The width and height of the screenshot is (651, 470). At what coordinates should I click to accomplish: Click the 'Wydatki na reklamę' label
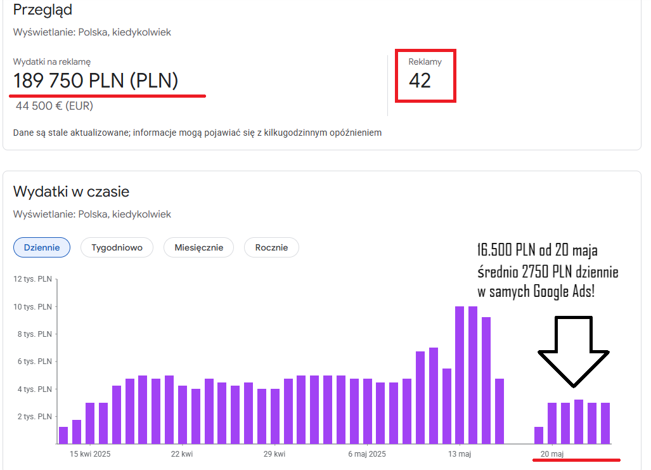click(x=52, y=62)
